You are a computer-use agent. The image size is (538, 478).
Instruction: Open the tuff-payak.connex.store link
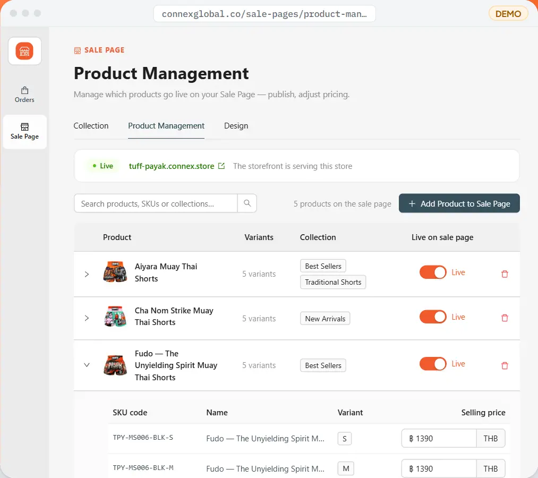[x=172, y=166]
